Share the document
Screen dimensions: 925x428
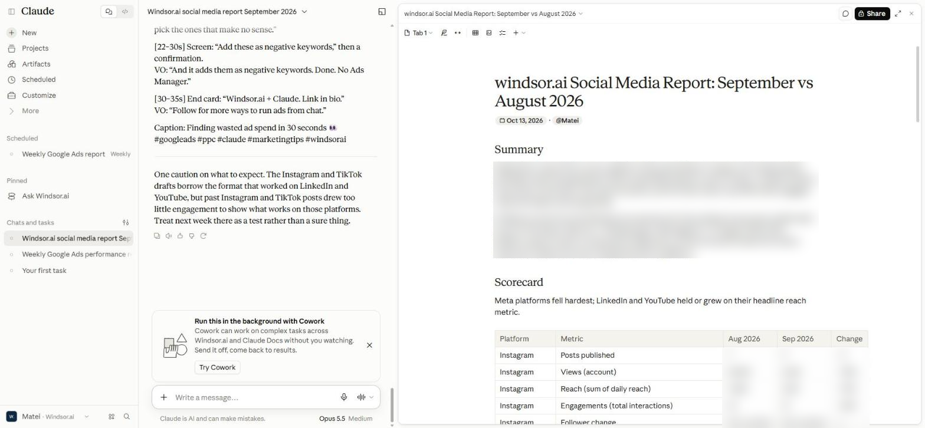click(872, 14)
